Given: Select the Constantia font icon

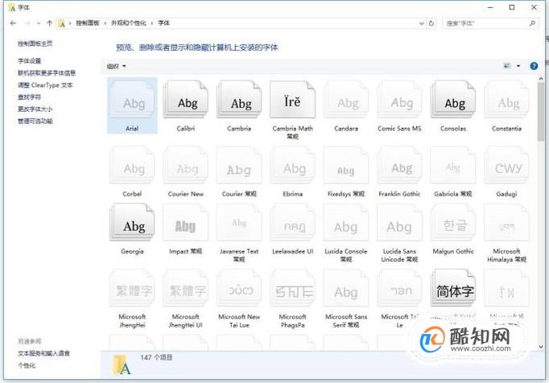Looking at the screenshot, I should pyautogui.click(x=506, y=100).
